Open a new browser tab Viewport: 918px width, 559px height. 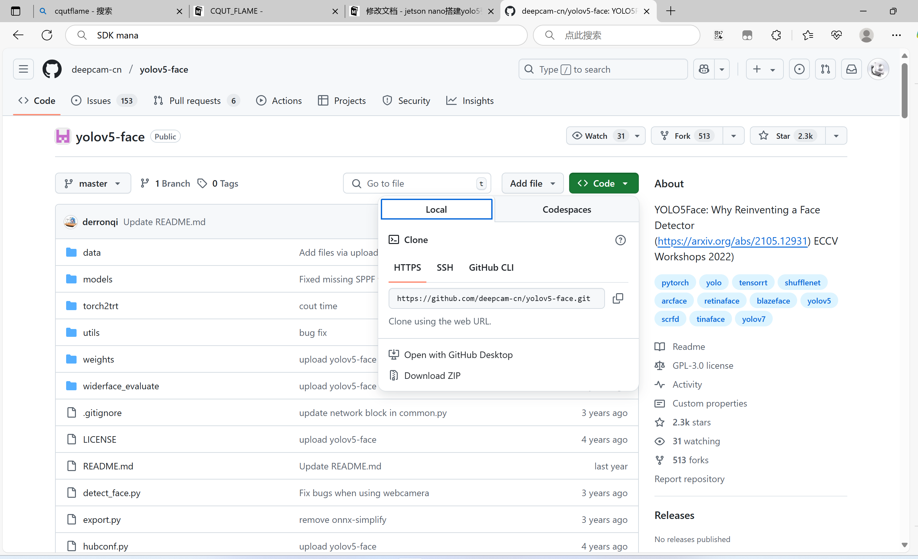[671, 11]
